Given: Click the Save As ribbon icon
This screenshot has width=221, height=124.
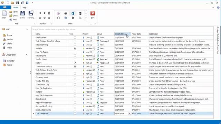Looking at the screenshot, I should pyautogui.click(x=31, y=14).
